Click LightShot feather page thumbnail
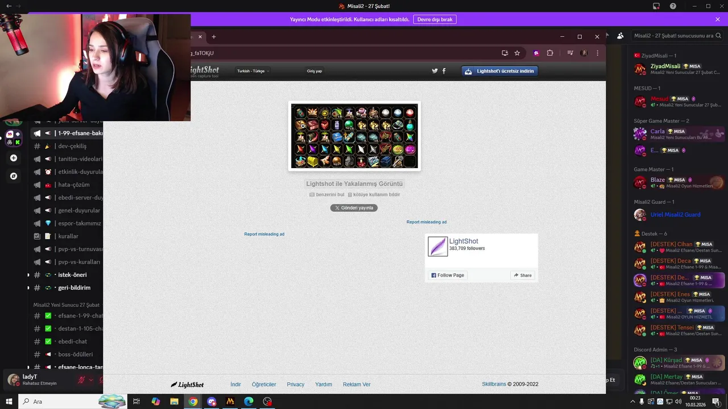 [x=438, y=247]
